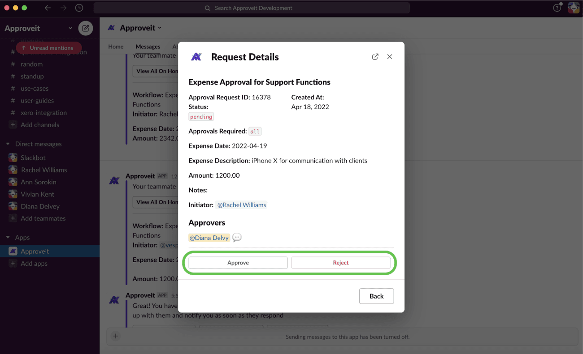The width and height of the screenshot is (583, 354).
Task: Click the expense date 2022-04-19
Action: (249, 146)
